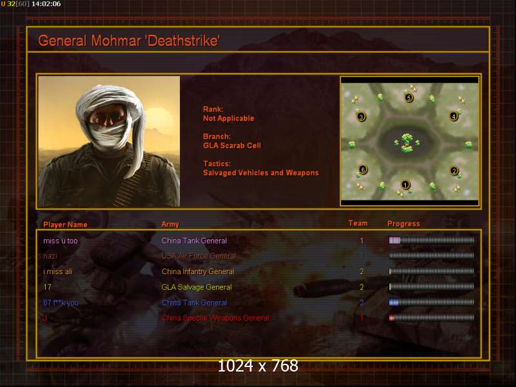Click team number in miss u too's row
The height and width of the screenshot is (387, 516).
(x=362, y=241)
